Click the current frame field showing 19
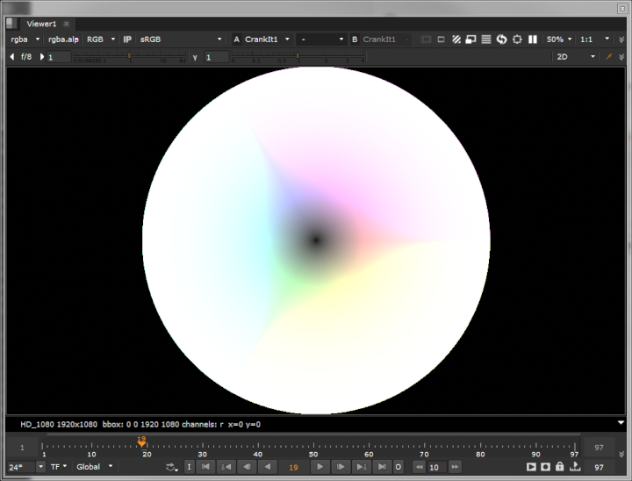632x481 pixels. pyautogui.click(x=293, y=467)
